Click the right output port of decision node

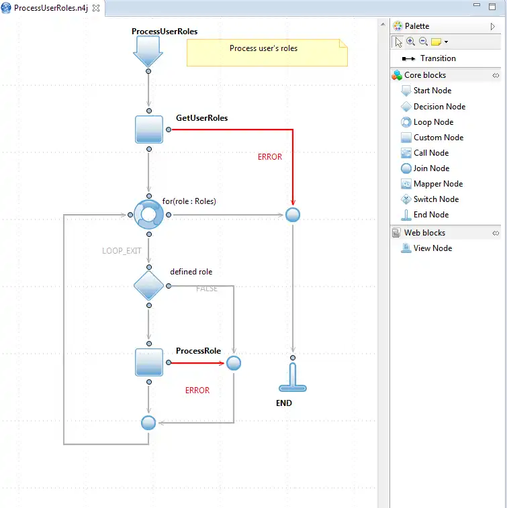point(169,286)
